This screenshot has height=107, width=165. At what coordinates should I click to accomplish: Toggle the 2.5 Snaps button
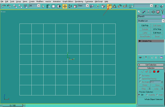pos(109,6)
